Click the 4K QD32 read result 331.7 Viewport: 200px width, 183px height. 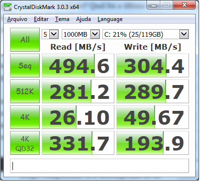[x=78, y=143]
